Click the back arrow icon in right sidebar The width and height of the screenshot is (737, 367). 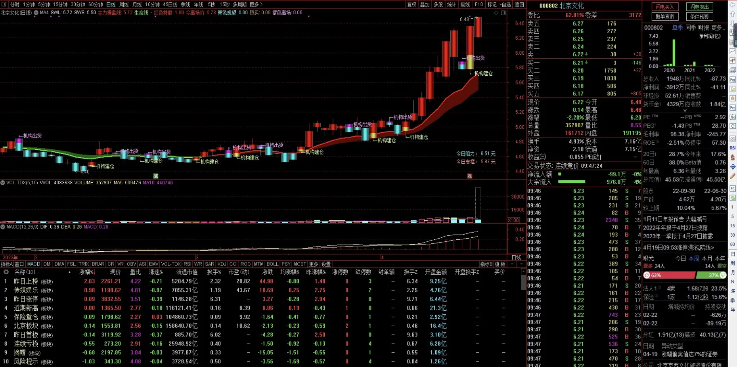pos(733,4)
